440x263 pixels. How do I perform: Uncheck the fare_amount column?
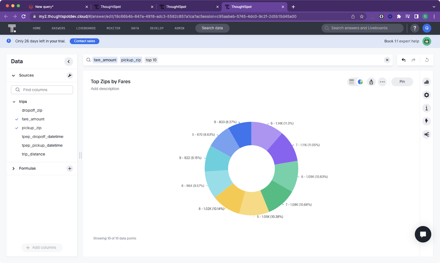click(x=17, y=119)
